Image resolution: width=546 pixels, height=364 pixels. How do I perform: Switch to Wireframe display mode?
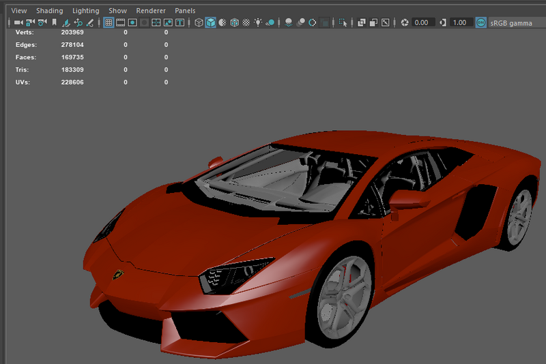coord(199,22)
